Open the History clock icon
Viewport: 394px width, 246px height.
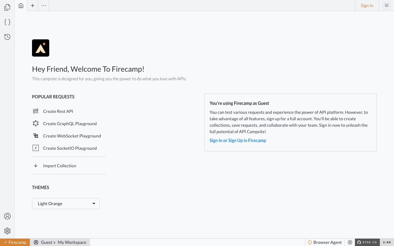pos(7,37)
